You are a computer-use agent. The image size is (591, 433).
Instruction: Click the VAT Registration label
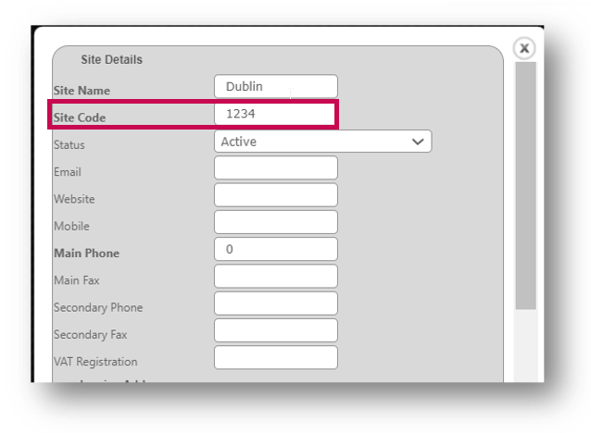point(95,362)
